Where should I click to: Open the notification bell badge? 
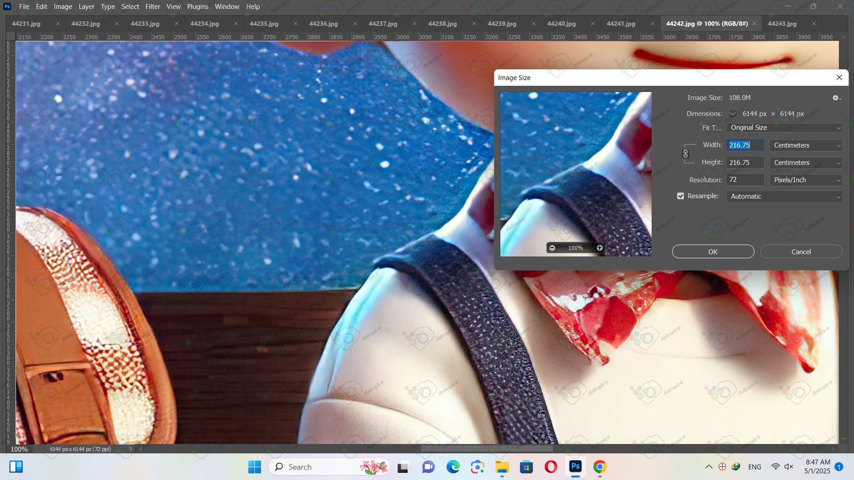click(839, 467)
